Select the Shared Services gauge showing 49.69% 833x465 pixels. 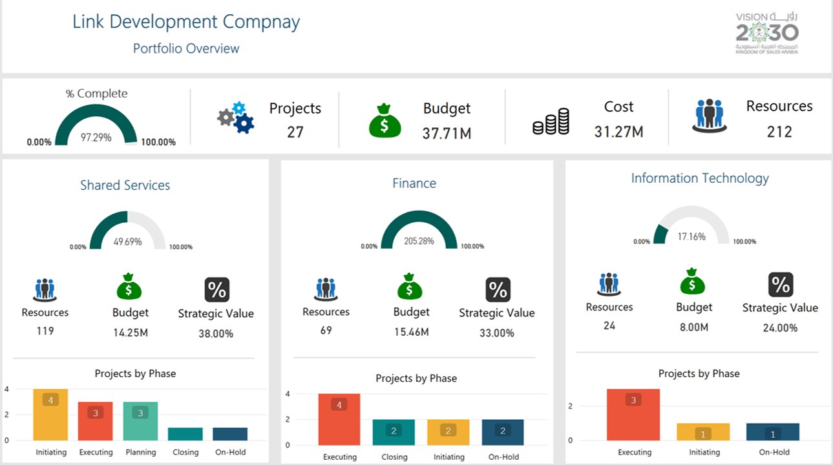click(x=127, y=231)
